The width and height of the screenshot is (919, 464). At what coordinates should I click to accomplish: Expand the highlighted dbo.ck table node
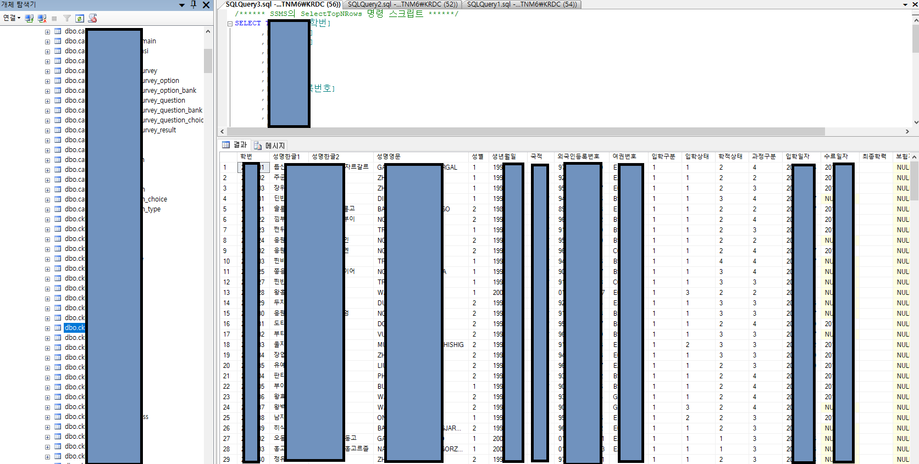pyautogui.click(x=47, y=328)
